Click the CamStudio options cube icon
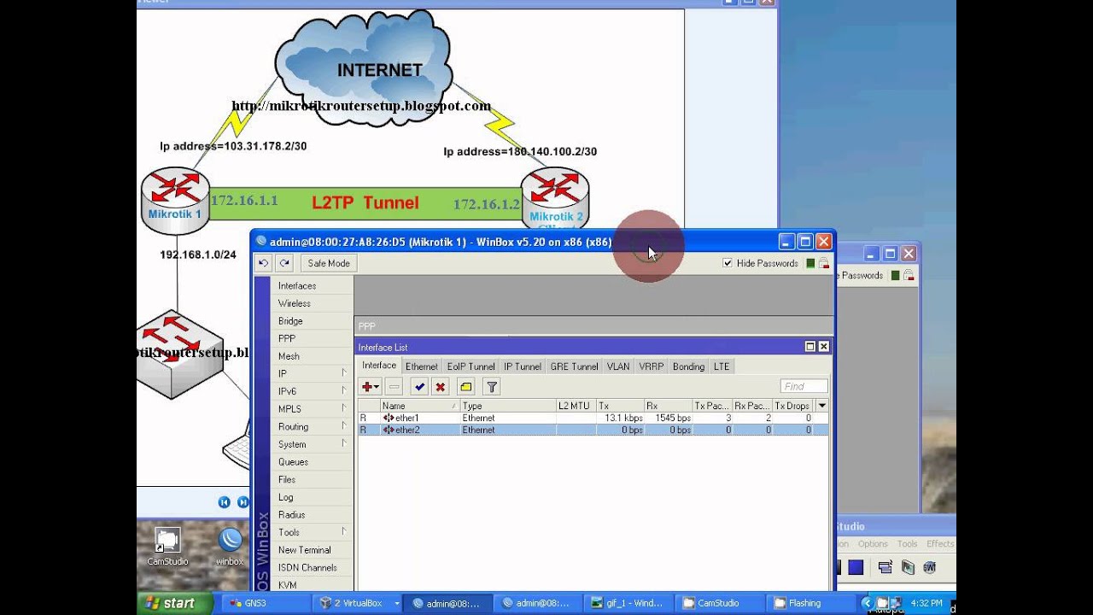The height and width of the screenshot is (615, 1093). point(908,567)
